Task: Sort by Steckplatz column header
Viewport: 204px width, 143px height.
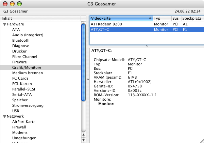Action: 193,18
